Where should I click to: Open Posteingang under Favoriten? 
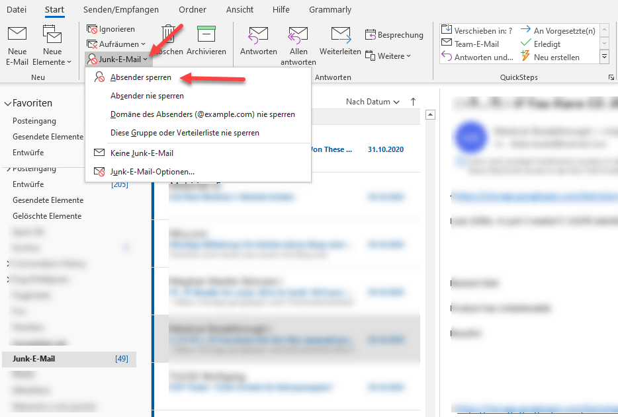click(x=34, y=121)
